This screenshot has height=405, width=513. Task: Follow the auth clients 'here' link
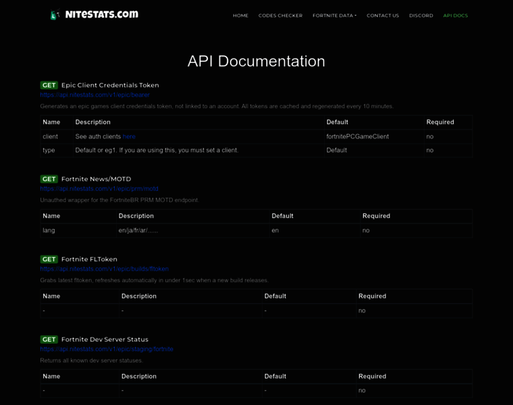129,136
